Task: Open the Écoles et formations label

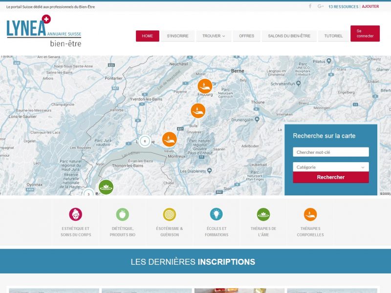Action: click(x=217, y=231)
